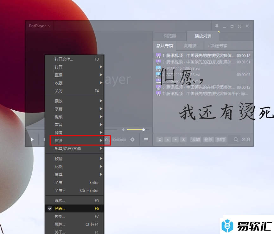
Task: Select playlist item 7 腾讯视频 海量
Action: [203, 94]
